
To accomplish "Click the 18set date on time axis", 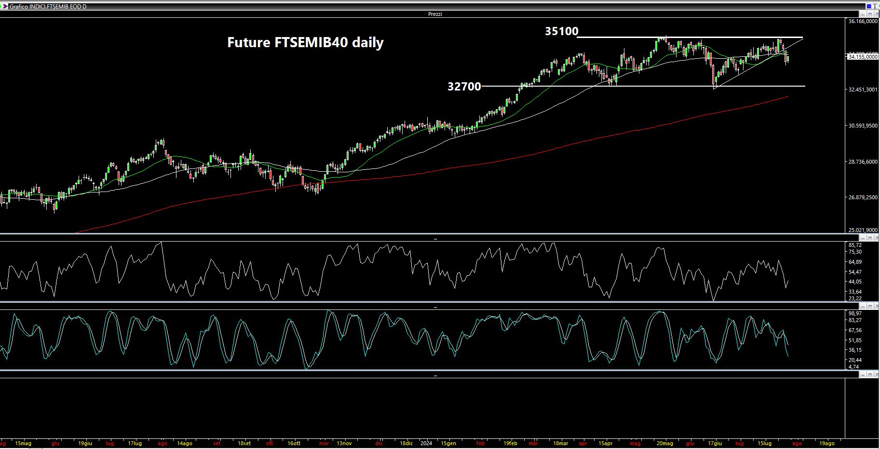I will 244,443.
